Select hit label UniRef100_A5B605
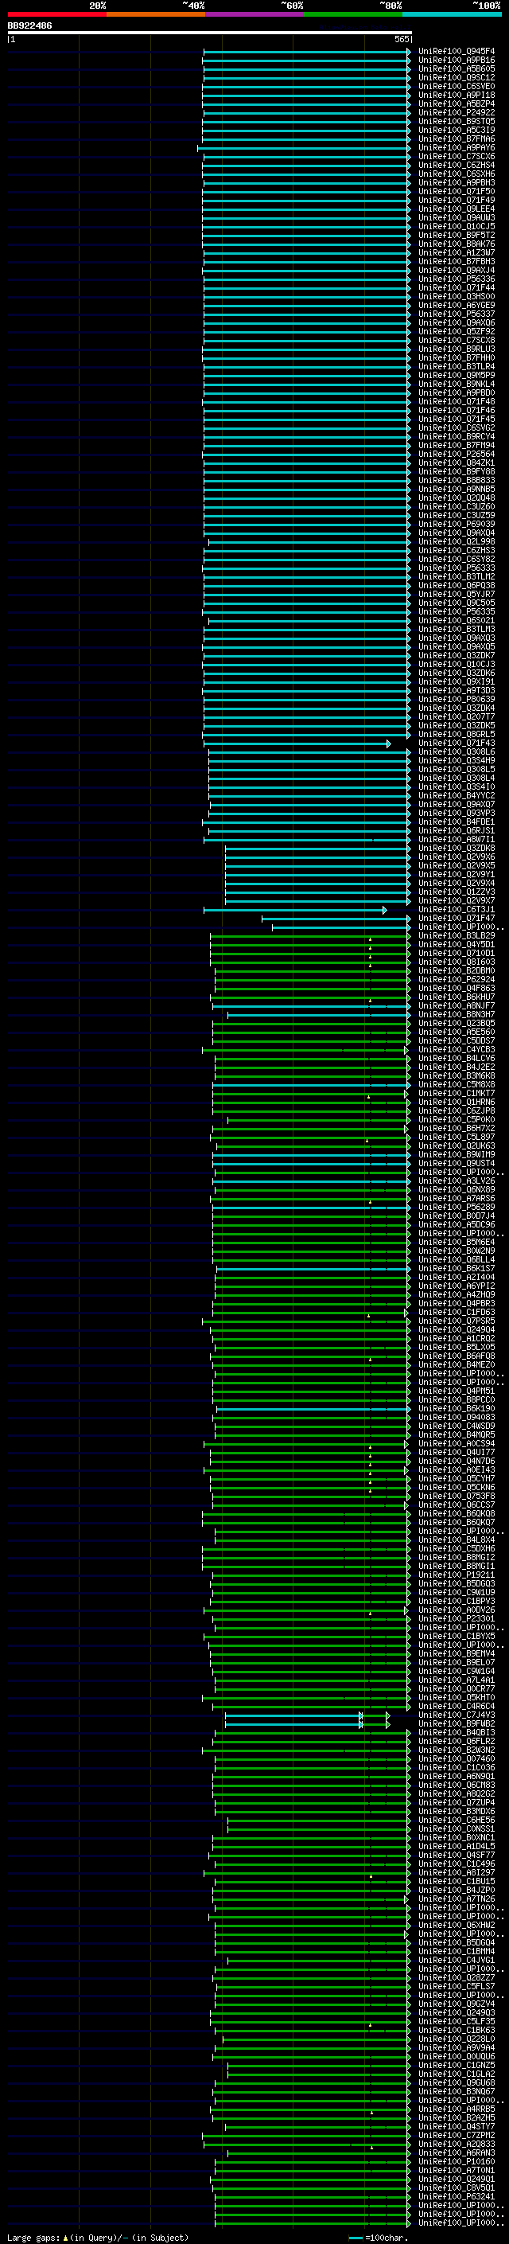This screenshot has height=2244, width=509. [x=456, y=68]
